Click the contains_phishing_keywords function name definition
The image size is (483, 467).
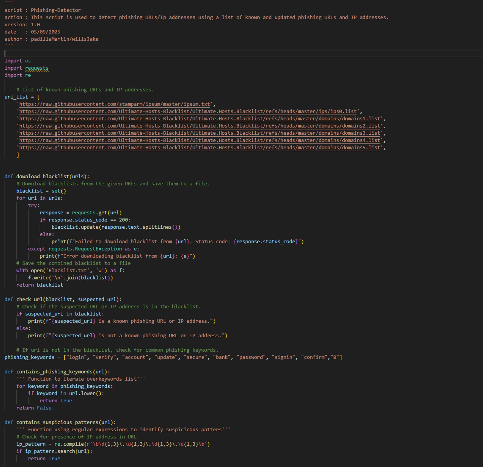(54, 372)
